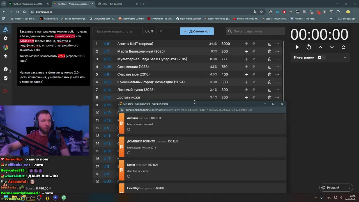Open more options for Криминальный город lot

point(277,82)
